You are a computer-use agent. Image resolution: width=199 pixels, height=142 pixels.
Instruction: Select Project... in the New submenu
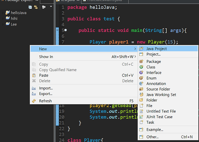pos(168,54)
